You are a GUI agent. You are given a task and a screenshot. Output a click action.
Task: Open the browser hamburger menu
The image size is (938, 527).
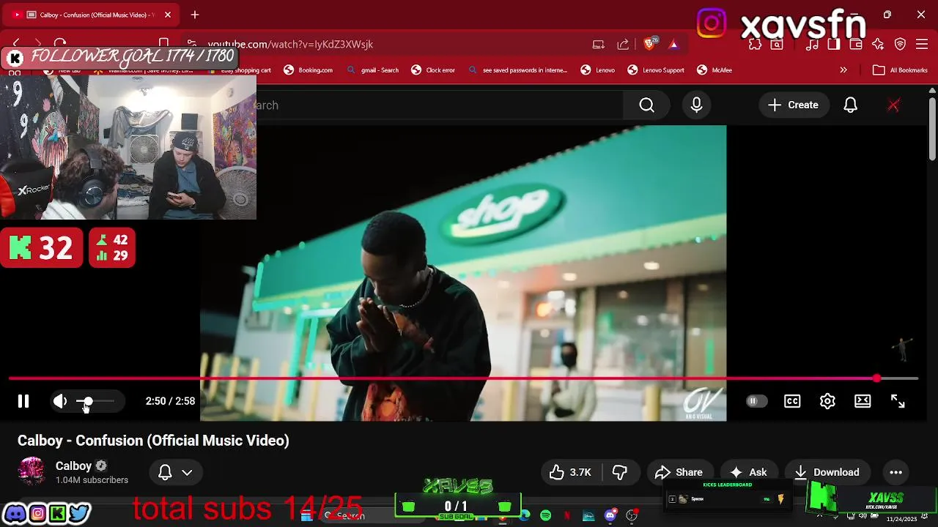coord(921,45)
